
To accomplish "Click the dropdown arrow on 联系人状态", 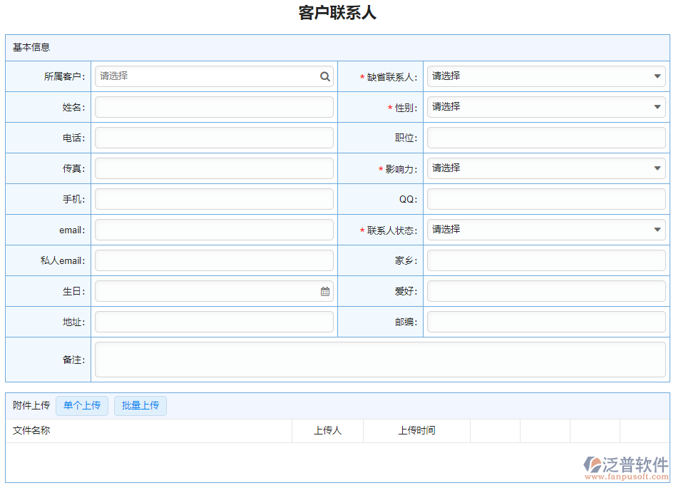I will [657, 229].
